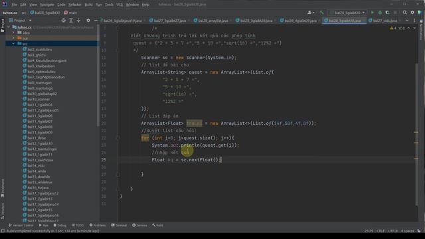
Task: Open the Build tool window
Action: pyautogui.click(x=157, y=225)
